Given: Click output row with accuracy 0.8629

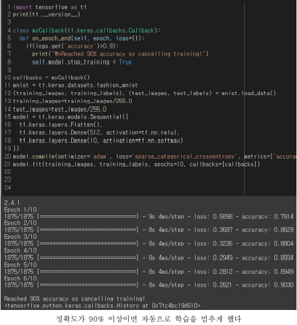Looking at the screenshot, I should click(x=148, y=230).
